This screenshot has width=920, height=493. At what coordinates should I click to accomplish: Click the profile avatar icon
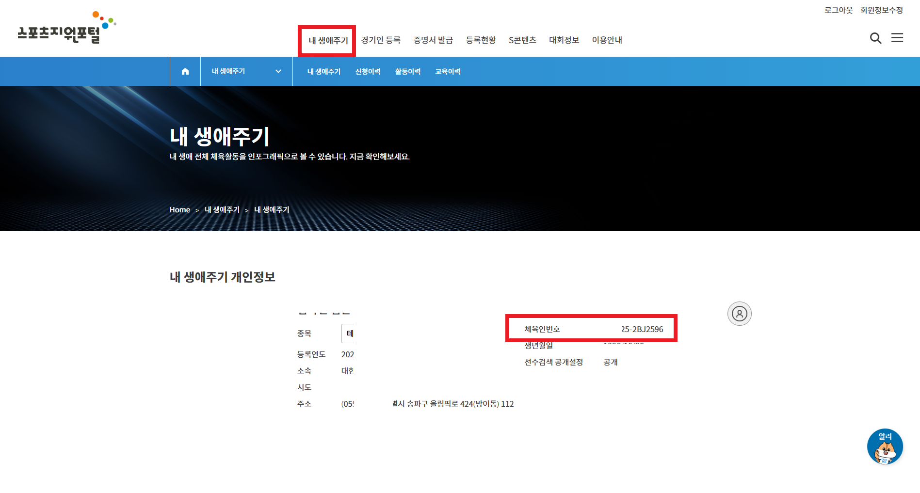(740, 314)
